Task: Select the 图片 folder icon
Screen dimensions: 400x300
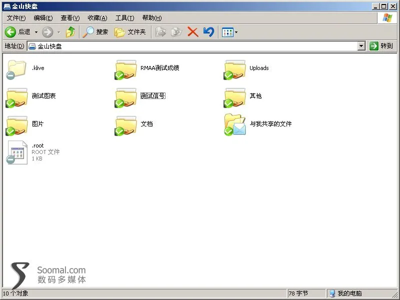Action: (x=16, y=126)
